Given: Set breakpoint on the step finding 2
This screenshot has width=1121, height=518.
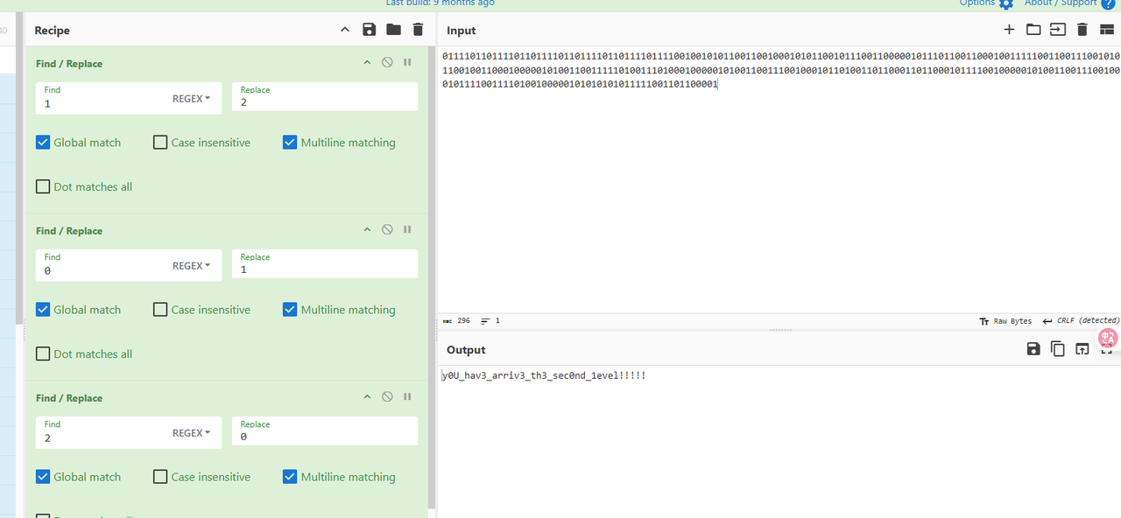Looking at the screenshot, I should pos(407,397).
